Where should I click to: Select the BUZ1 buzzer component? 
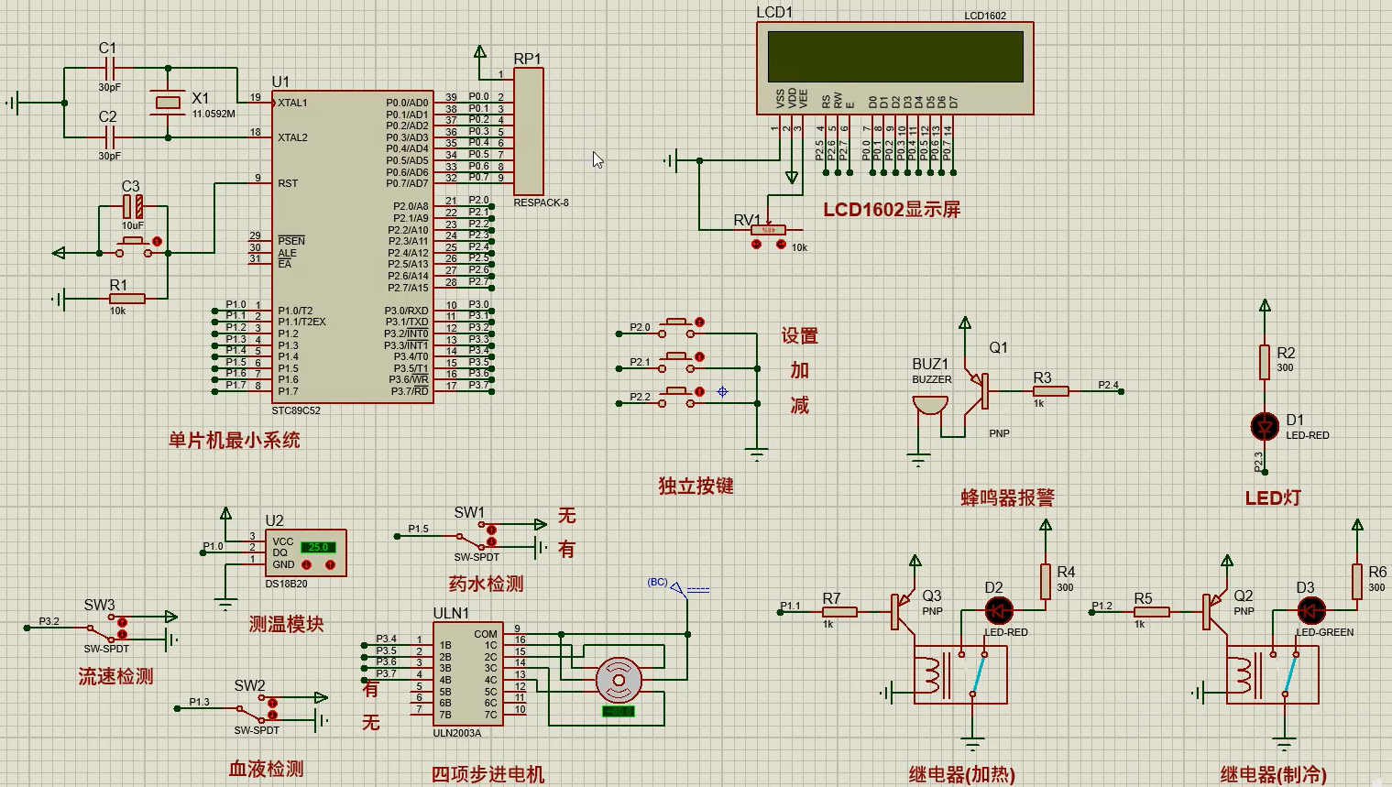coord(930,406)
